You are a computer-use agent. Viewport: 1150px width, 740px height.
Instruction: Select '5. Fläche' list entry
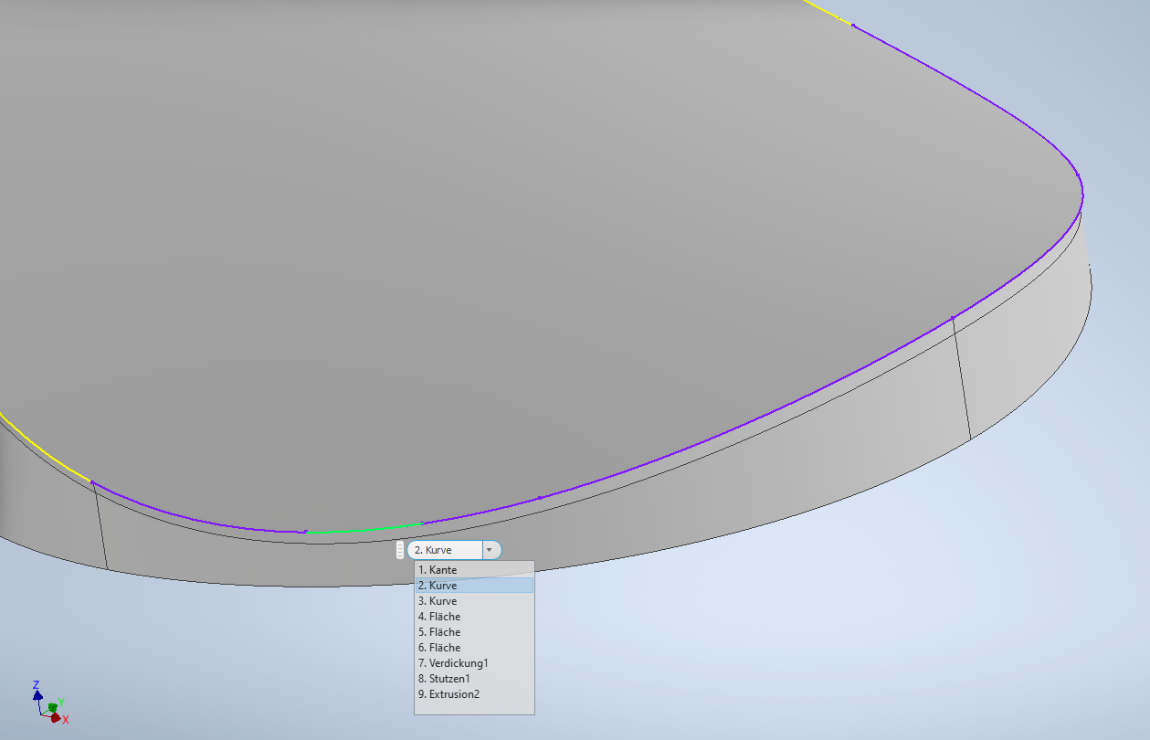coord(473,632)
